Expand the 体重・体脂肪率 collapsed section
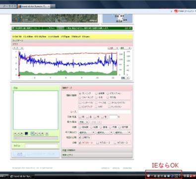The image size is (196, 179). coord(97,150)
